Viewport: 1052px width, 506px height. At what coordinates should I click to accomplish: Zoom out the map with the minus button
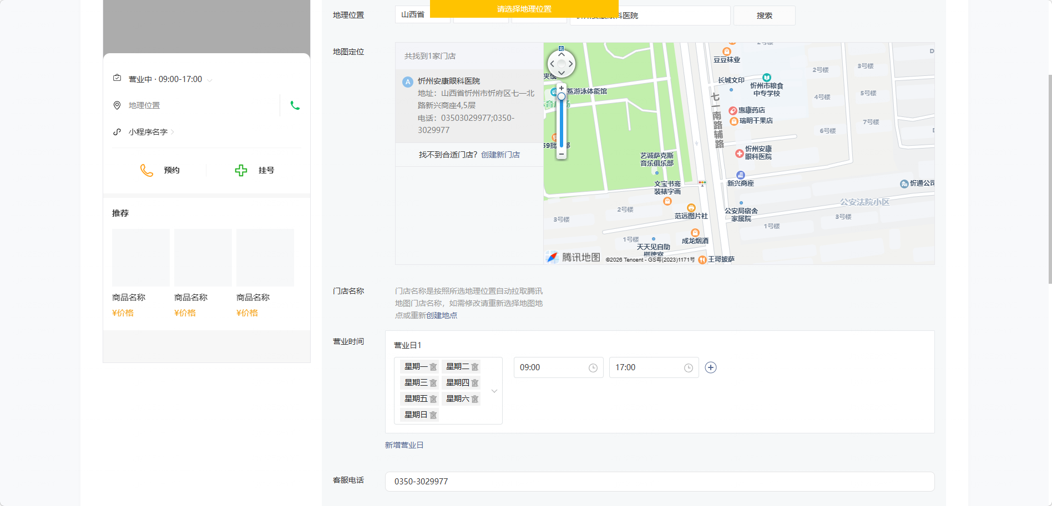(562, 154)
